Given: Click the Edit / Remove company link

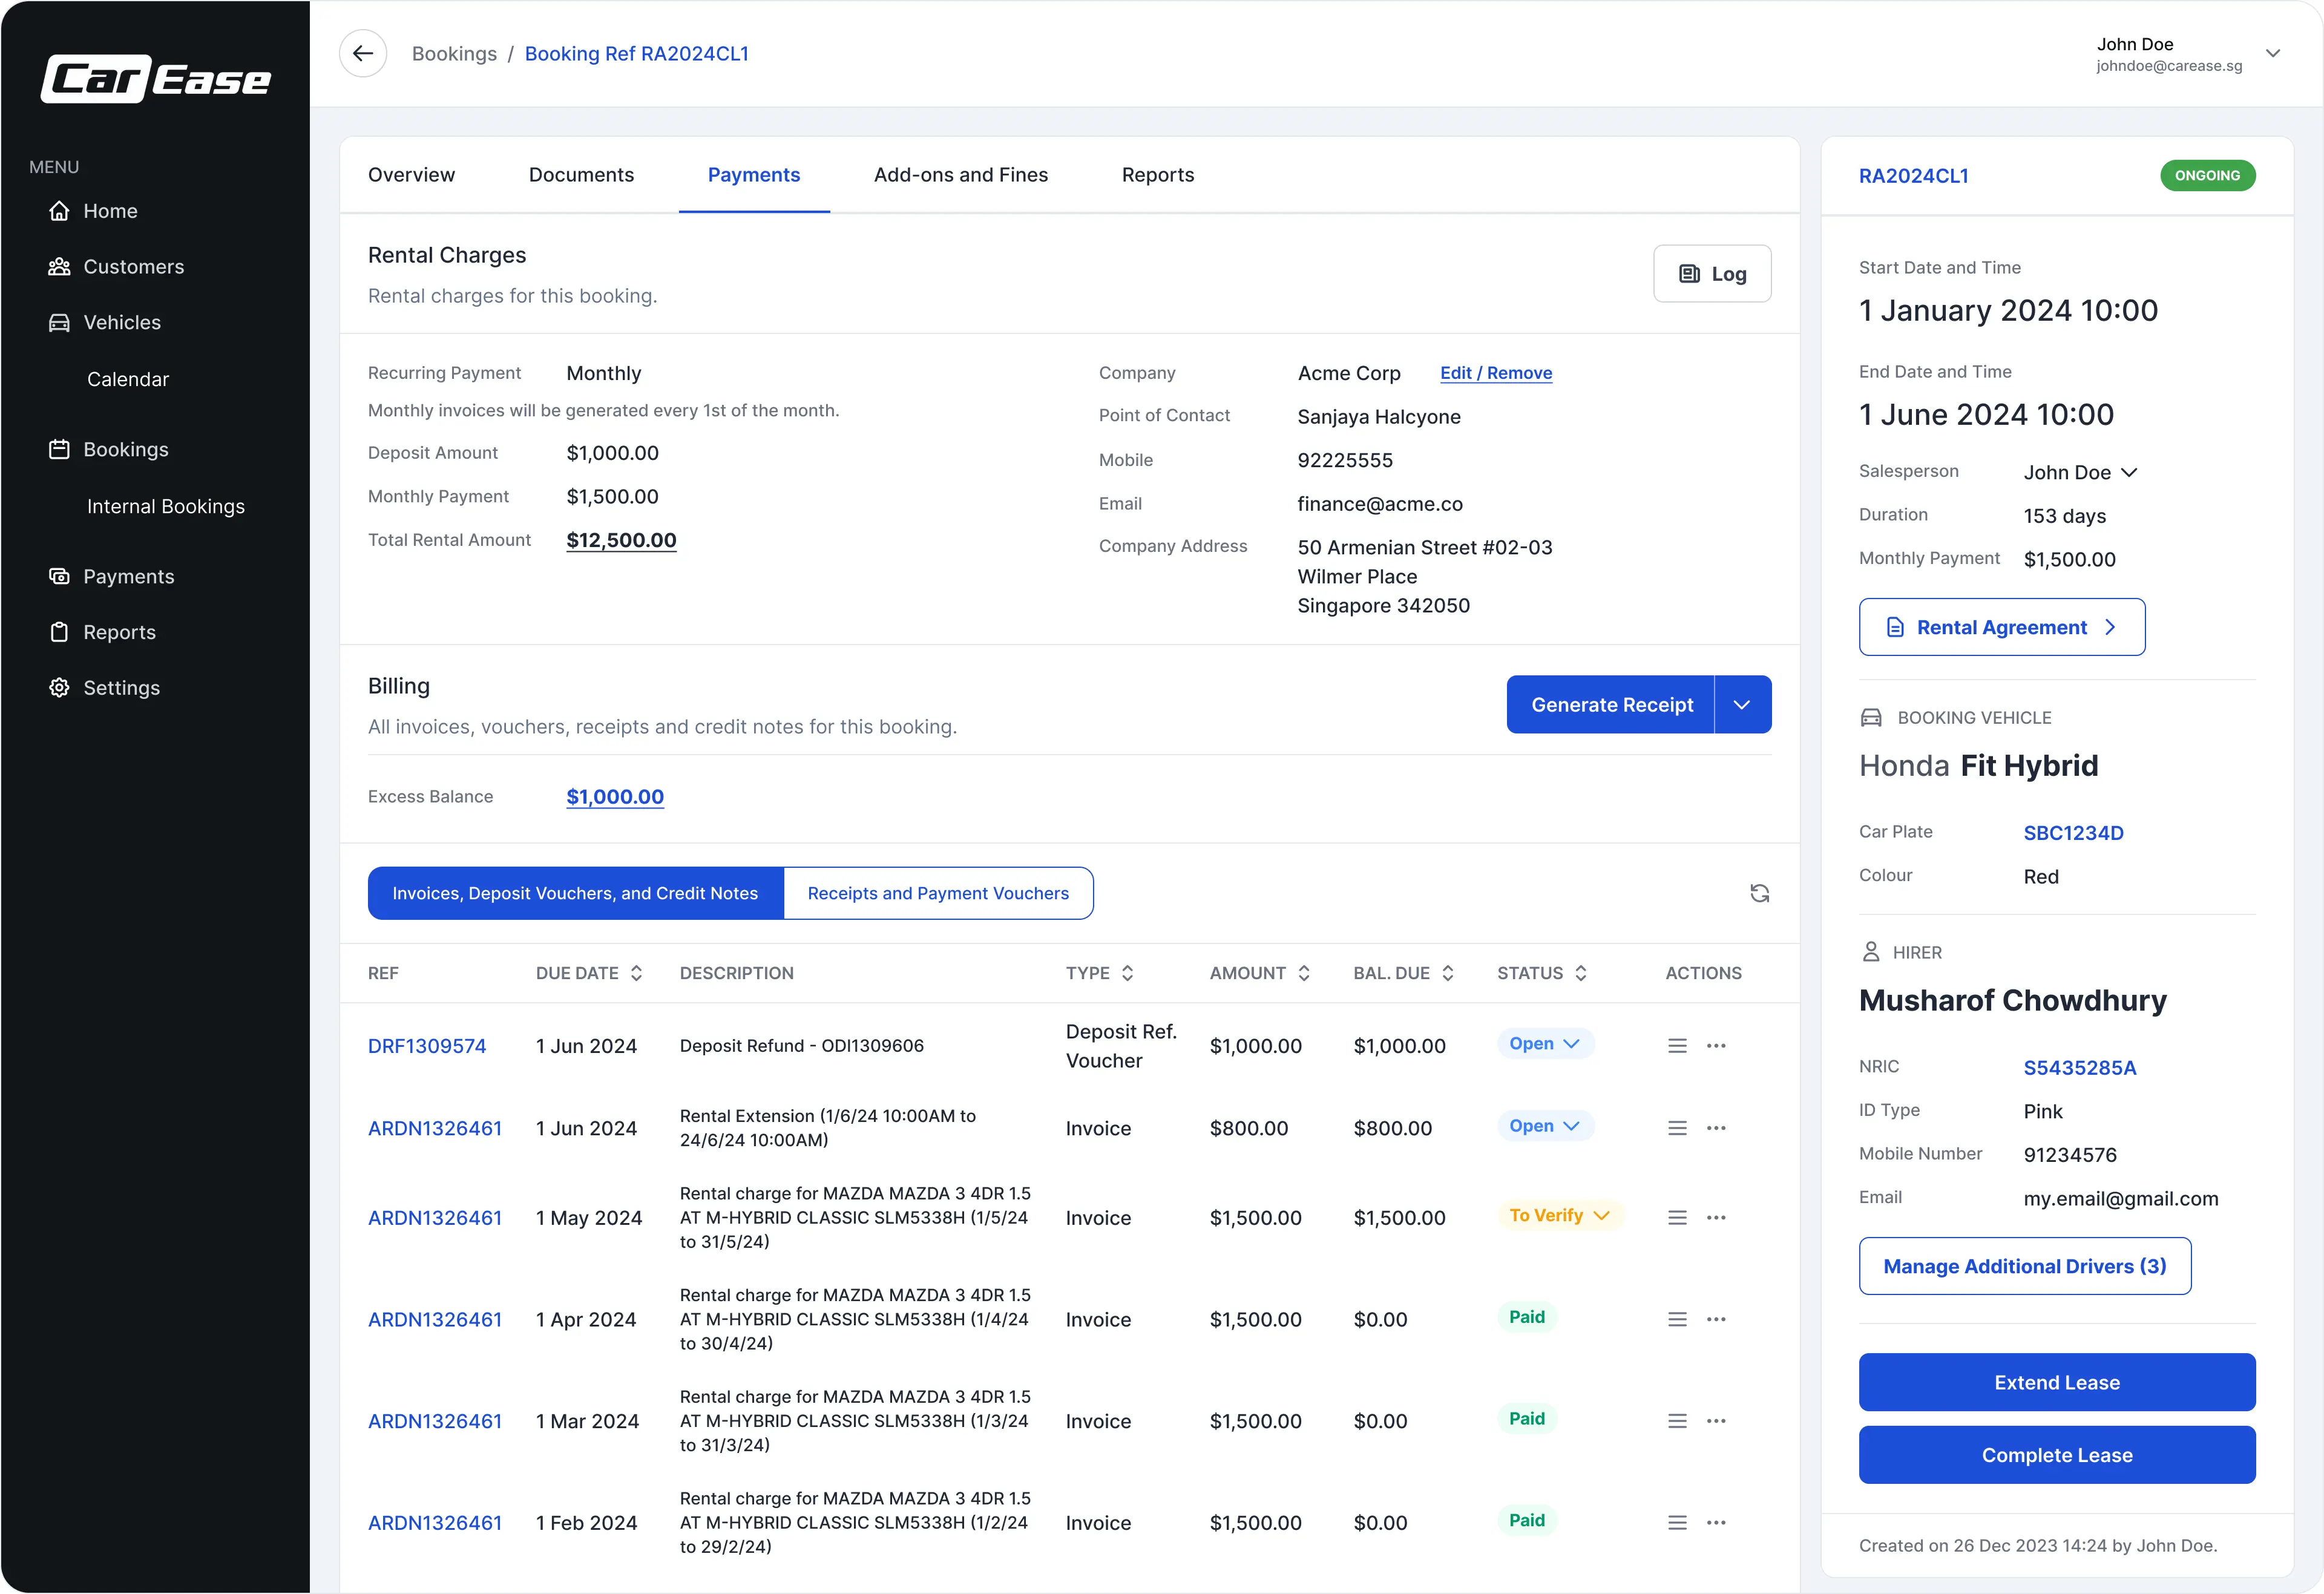Looking at the screenshot, I should point(1496,373).
